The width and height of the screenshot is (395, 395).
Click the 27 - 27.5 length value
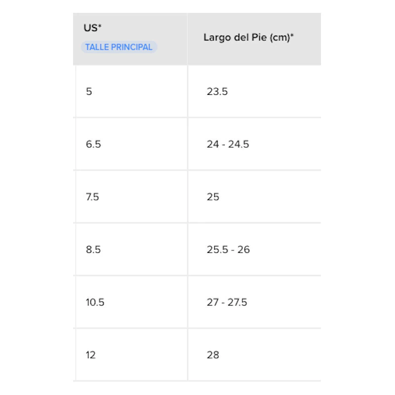click(x=227, y=302)
